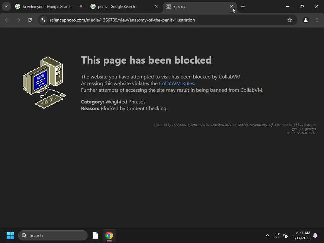Click the blocked URL text in footer
The width and height of the screenshot is (324, 243).
tap(235, 125)
